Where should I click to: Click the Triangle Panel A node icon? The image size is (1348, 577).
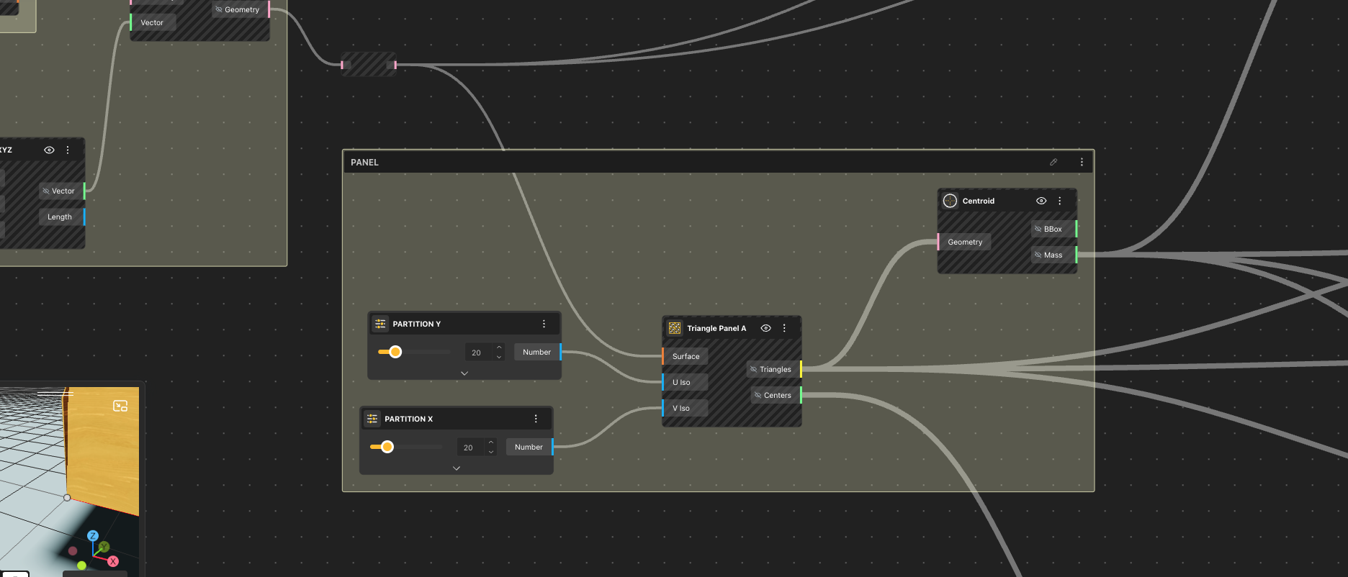coord(675,328)
